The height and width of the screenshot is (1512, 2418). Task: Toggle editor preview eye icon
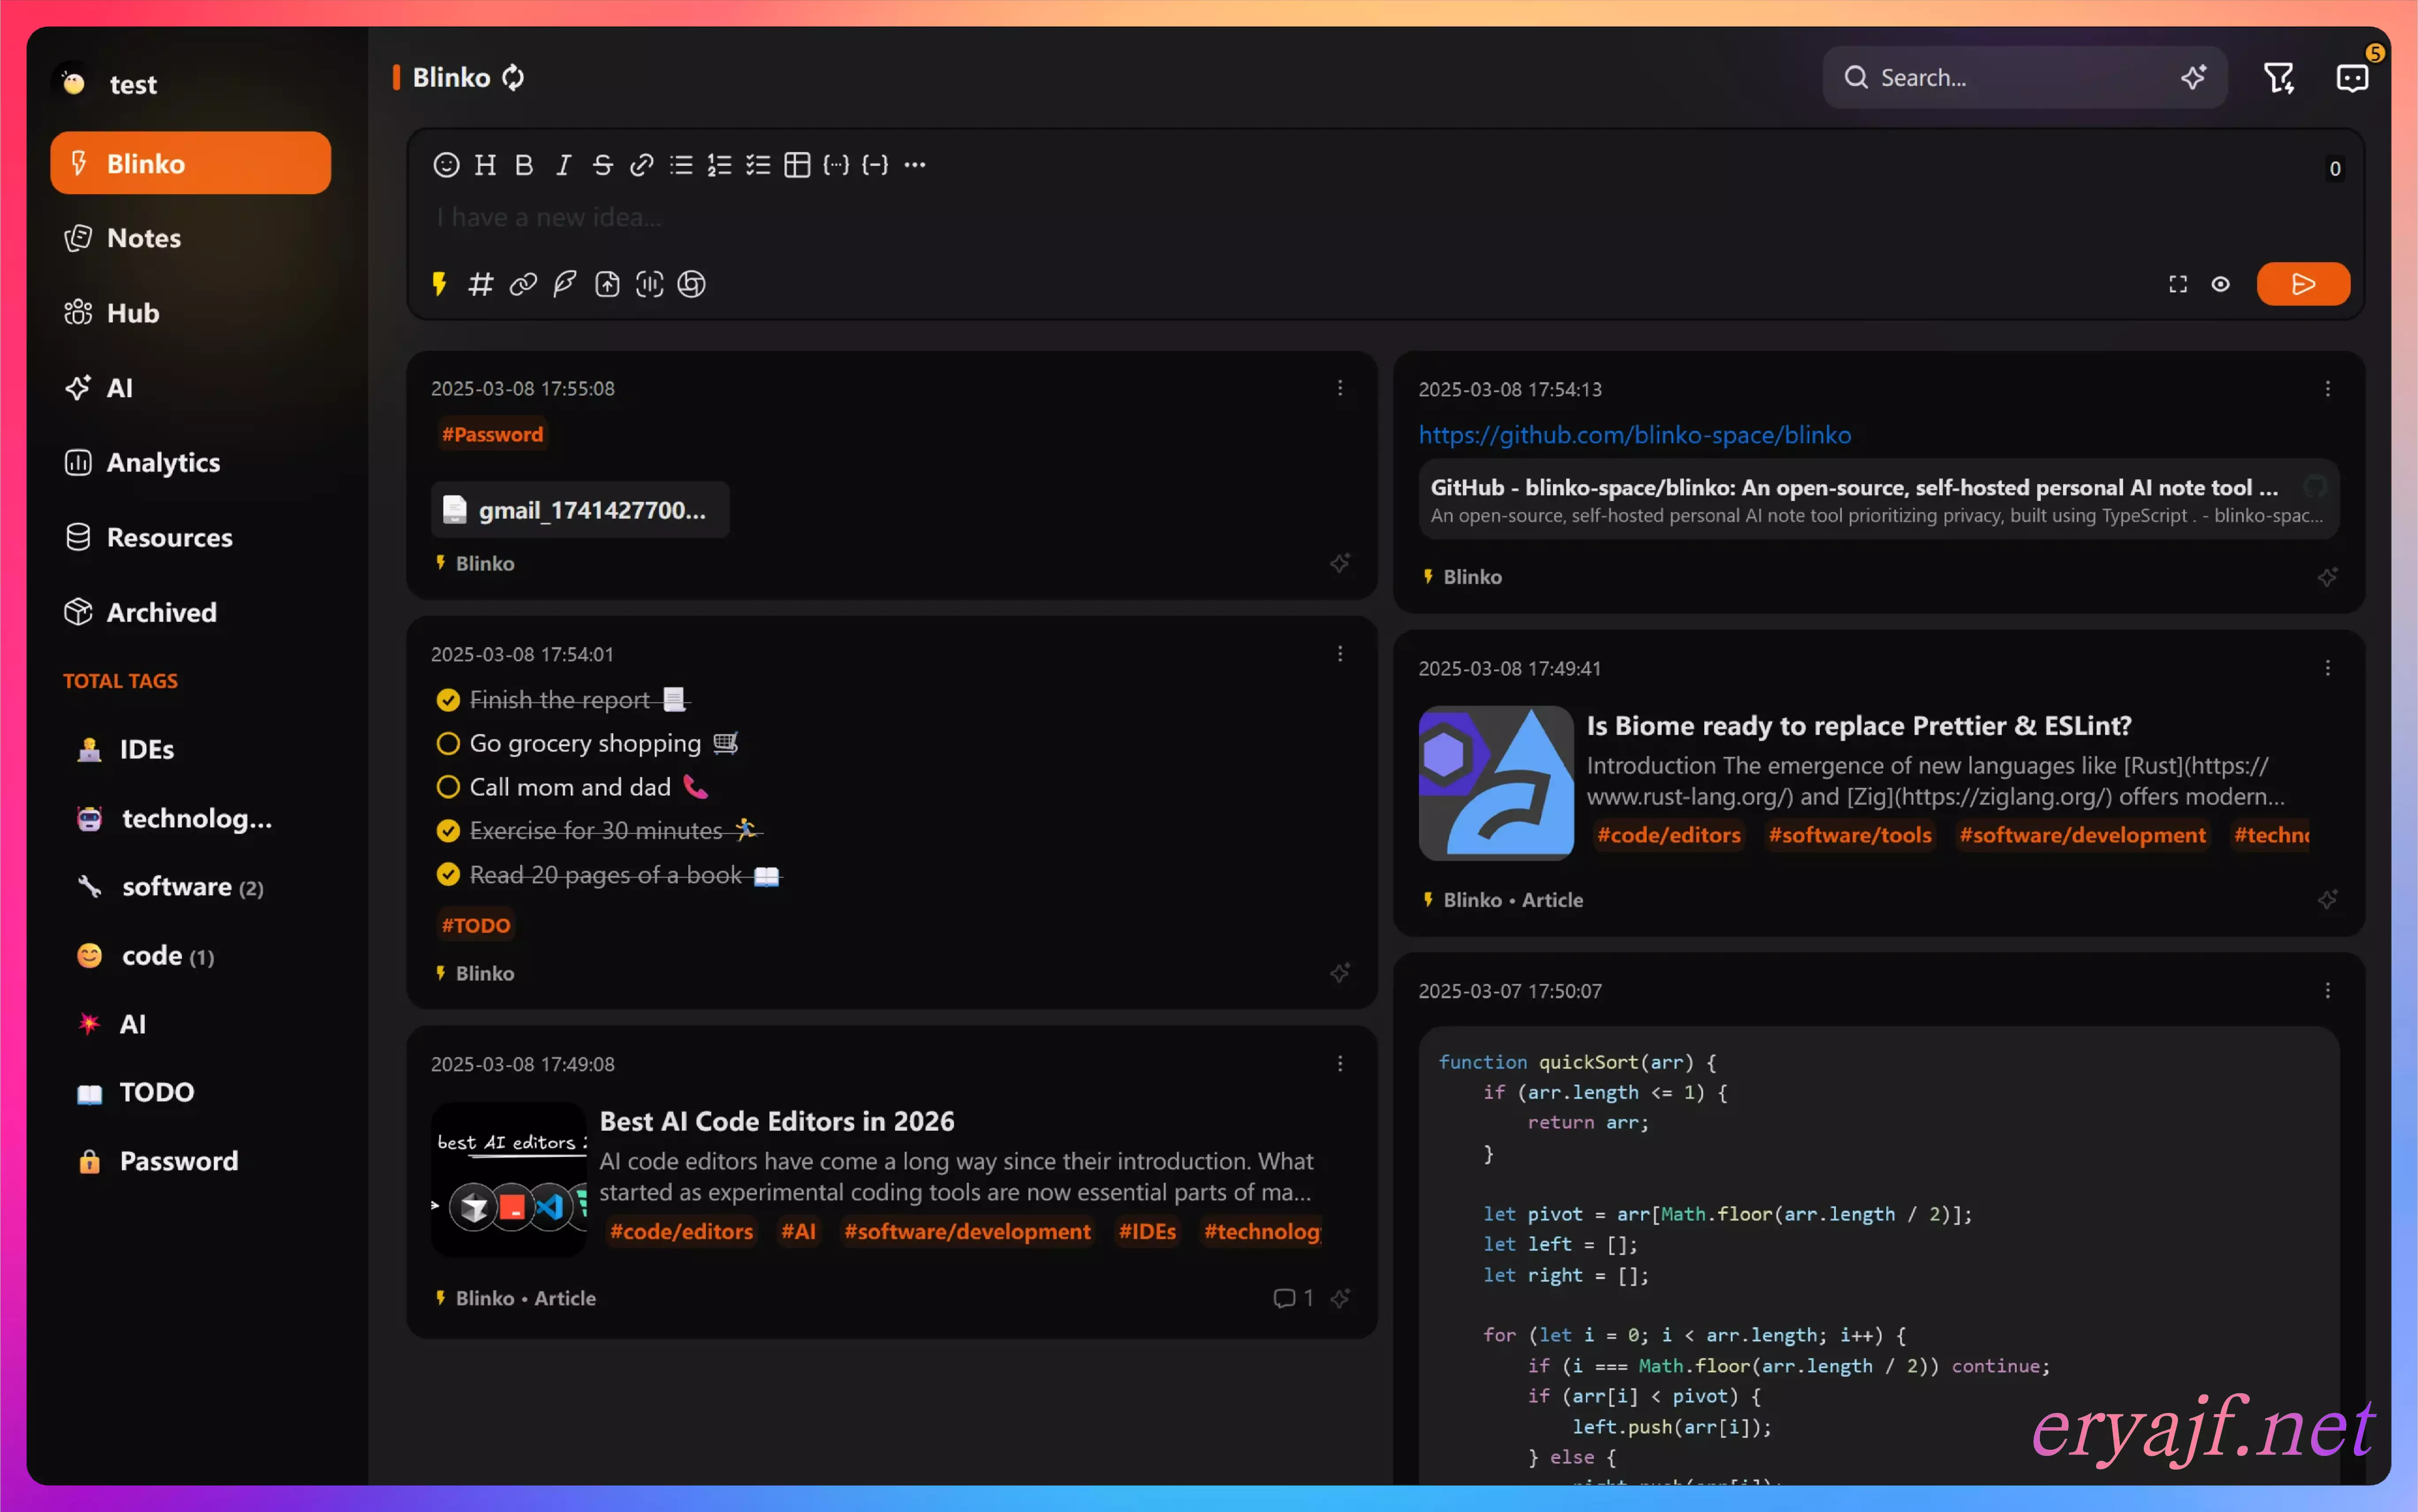coord(2220,284)
